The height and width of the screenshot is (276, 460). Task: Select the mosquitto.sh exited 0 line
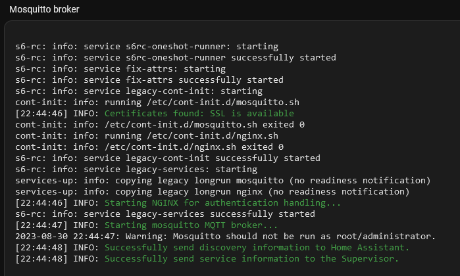click(160, 124)
